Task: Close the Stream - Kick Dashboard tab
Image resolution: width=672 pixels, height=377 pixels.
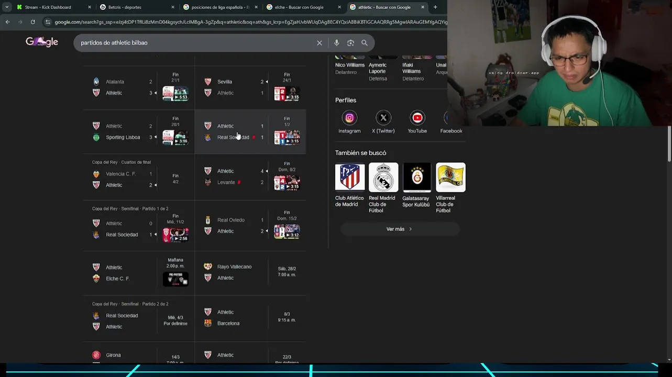Action: pyautogui.click(x=90, y=7)
